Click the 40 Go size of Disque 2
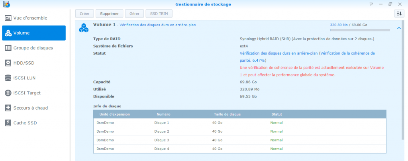Image resolution: width=408 pixels, height=161 pixels. coord(217,132)
